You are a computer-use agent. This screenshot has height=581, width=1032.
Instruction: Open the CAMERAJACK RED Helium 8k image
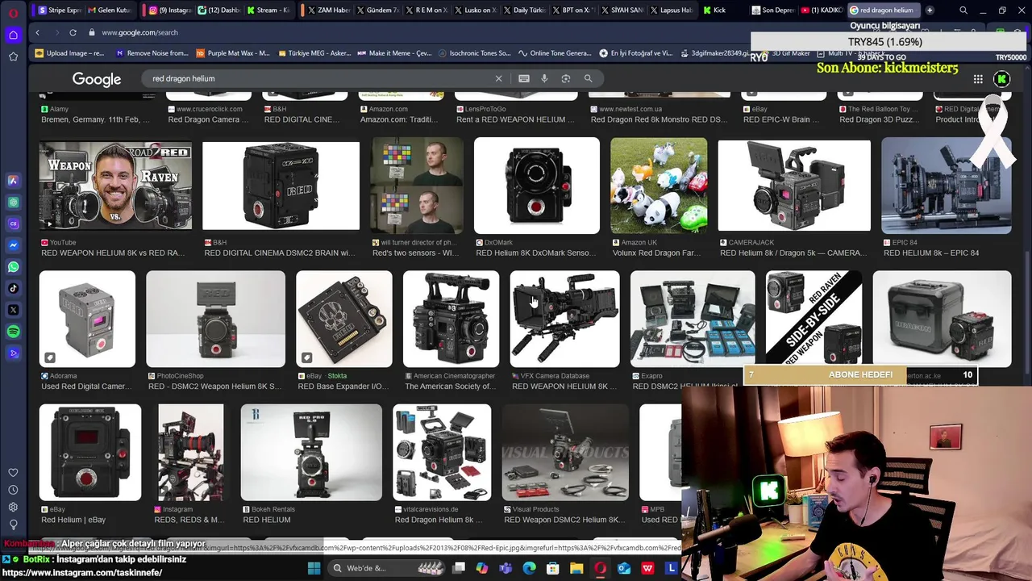point(794,186)
